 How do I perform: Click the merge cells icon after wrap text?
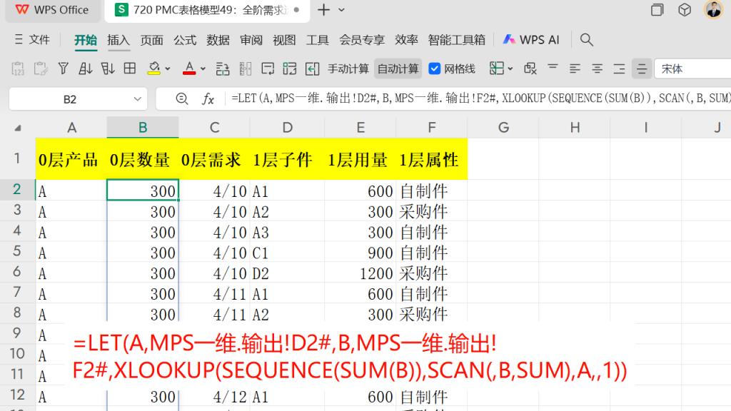click(x=290, y=69)
